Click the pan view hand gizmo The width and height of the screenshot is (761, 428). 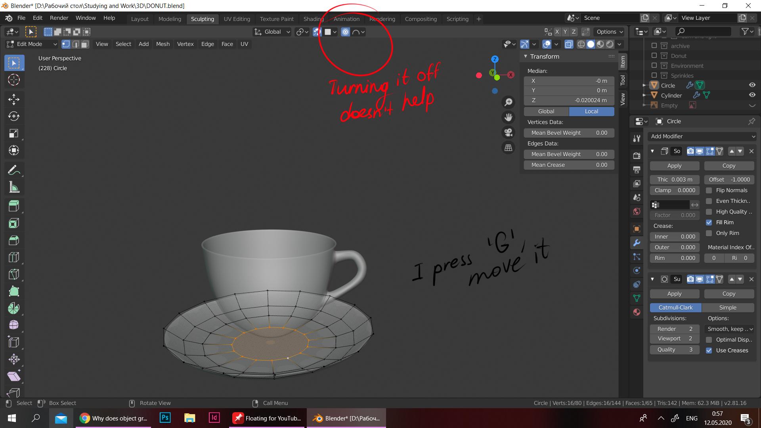[x=508, y=117]
